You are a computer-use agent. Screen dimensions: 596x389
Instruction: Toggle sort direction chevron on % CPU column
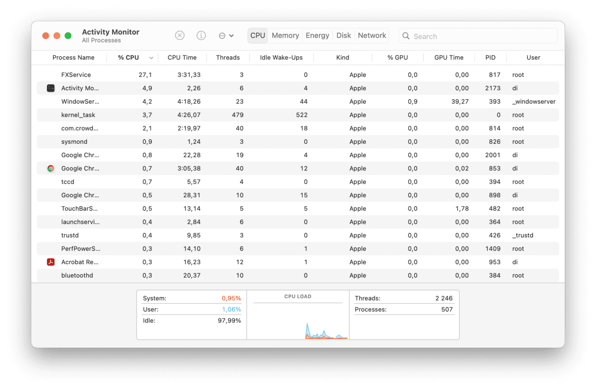(151, 58)
